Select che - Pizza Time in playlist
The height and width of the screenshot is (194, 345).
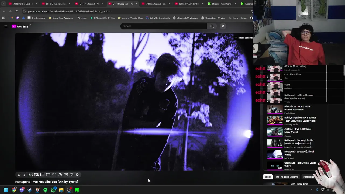click(293, 74)
